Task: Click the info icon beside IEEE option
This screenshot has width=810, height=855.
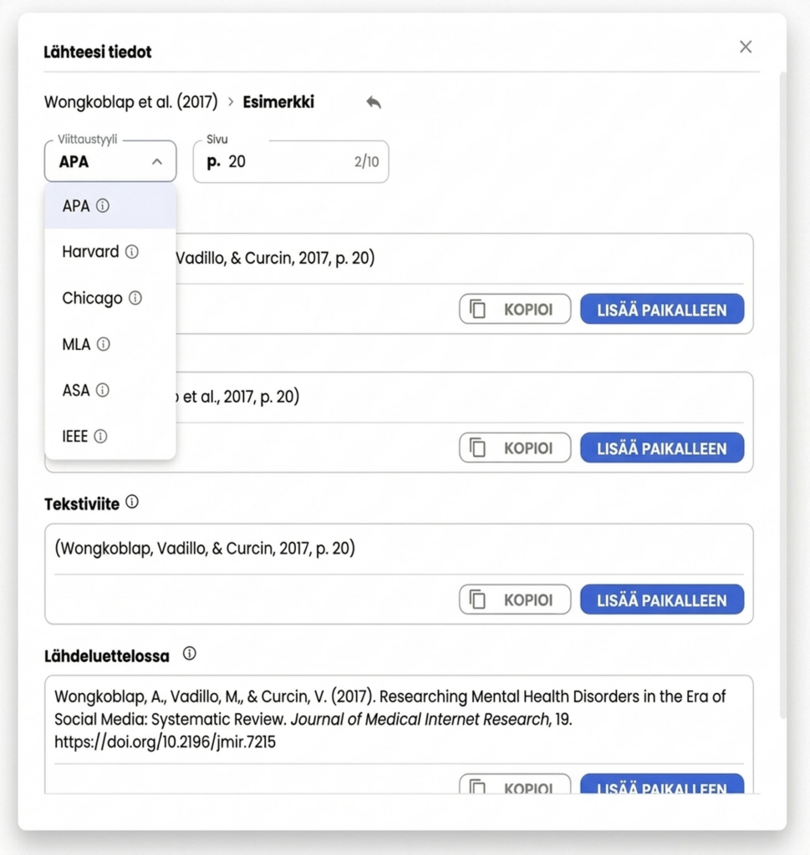Action: [x=100, y=436]
